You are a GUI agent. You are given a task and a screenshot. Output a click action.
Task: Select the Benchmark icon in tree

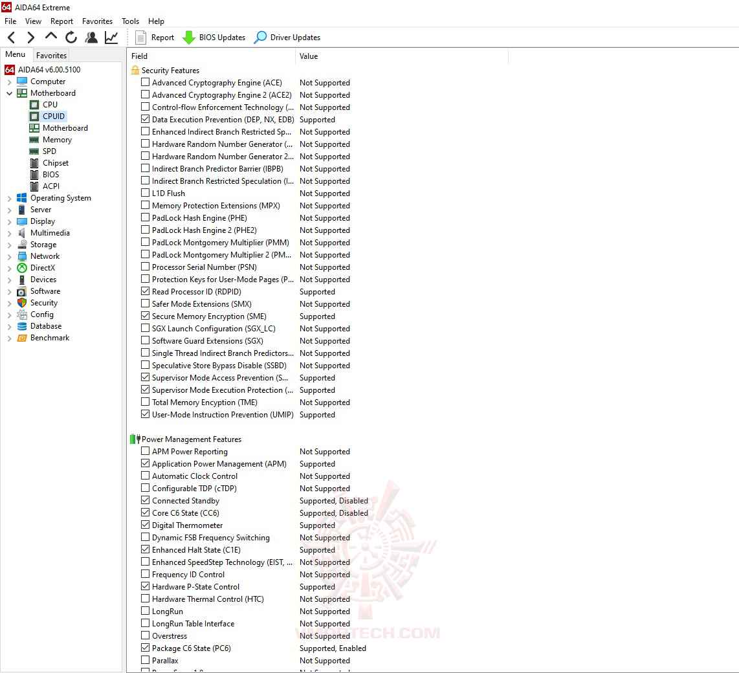click(22, 338)
